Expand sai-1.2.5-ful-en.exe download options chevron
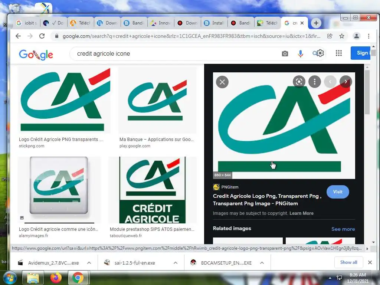Image resolution: width=380 pixels, height=285 pixels. [x=176, y=263]
